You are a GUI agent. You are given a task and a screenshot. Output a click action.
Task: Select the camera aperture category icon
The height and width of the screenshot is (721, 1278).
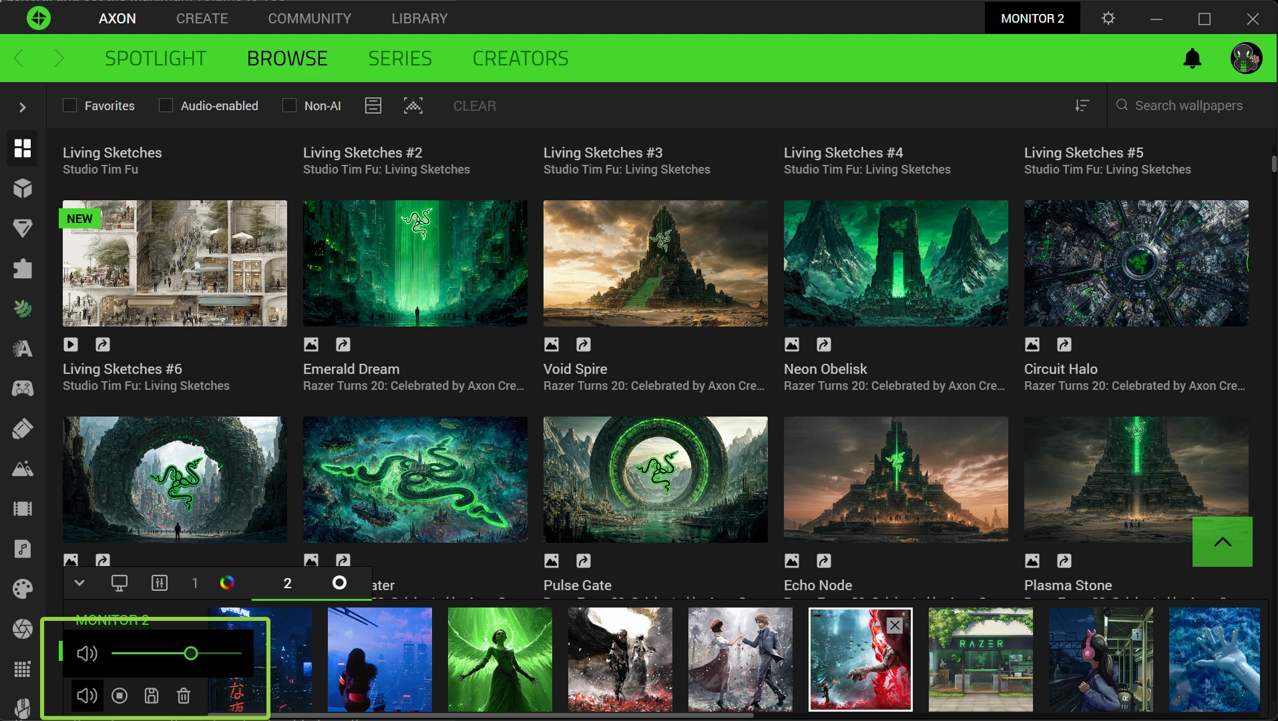coord(23,629)
